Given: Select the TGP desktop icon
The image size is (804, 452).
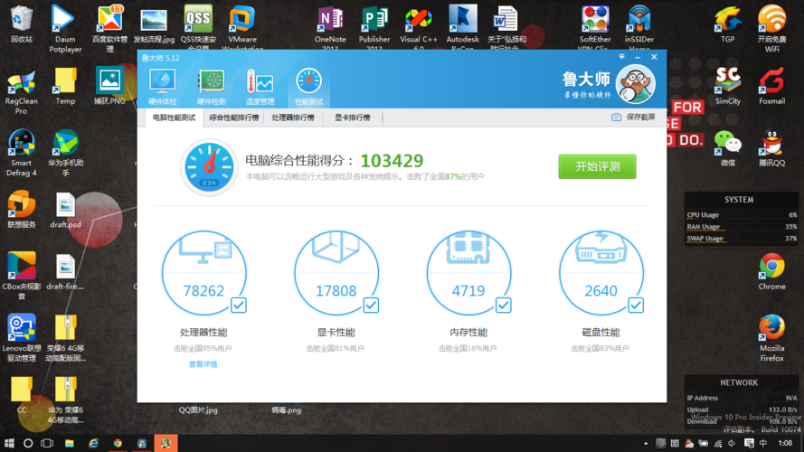Looking at the screenshot, I should click(728, 24).
